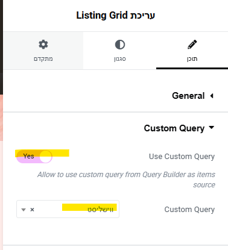Click the white knob of the Yes switch
Screen dimensions: 228x250
(x=46, y=157)
